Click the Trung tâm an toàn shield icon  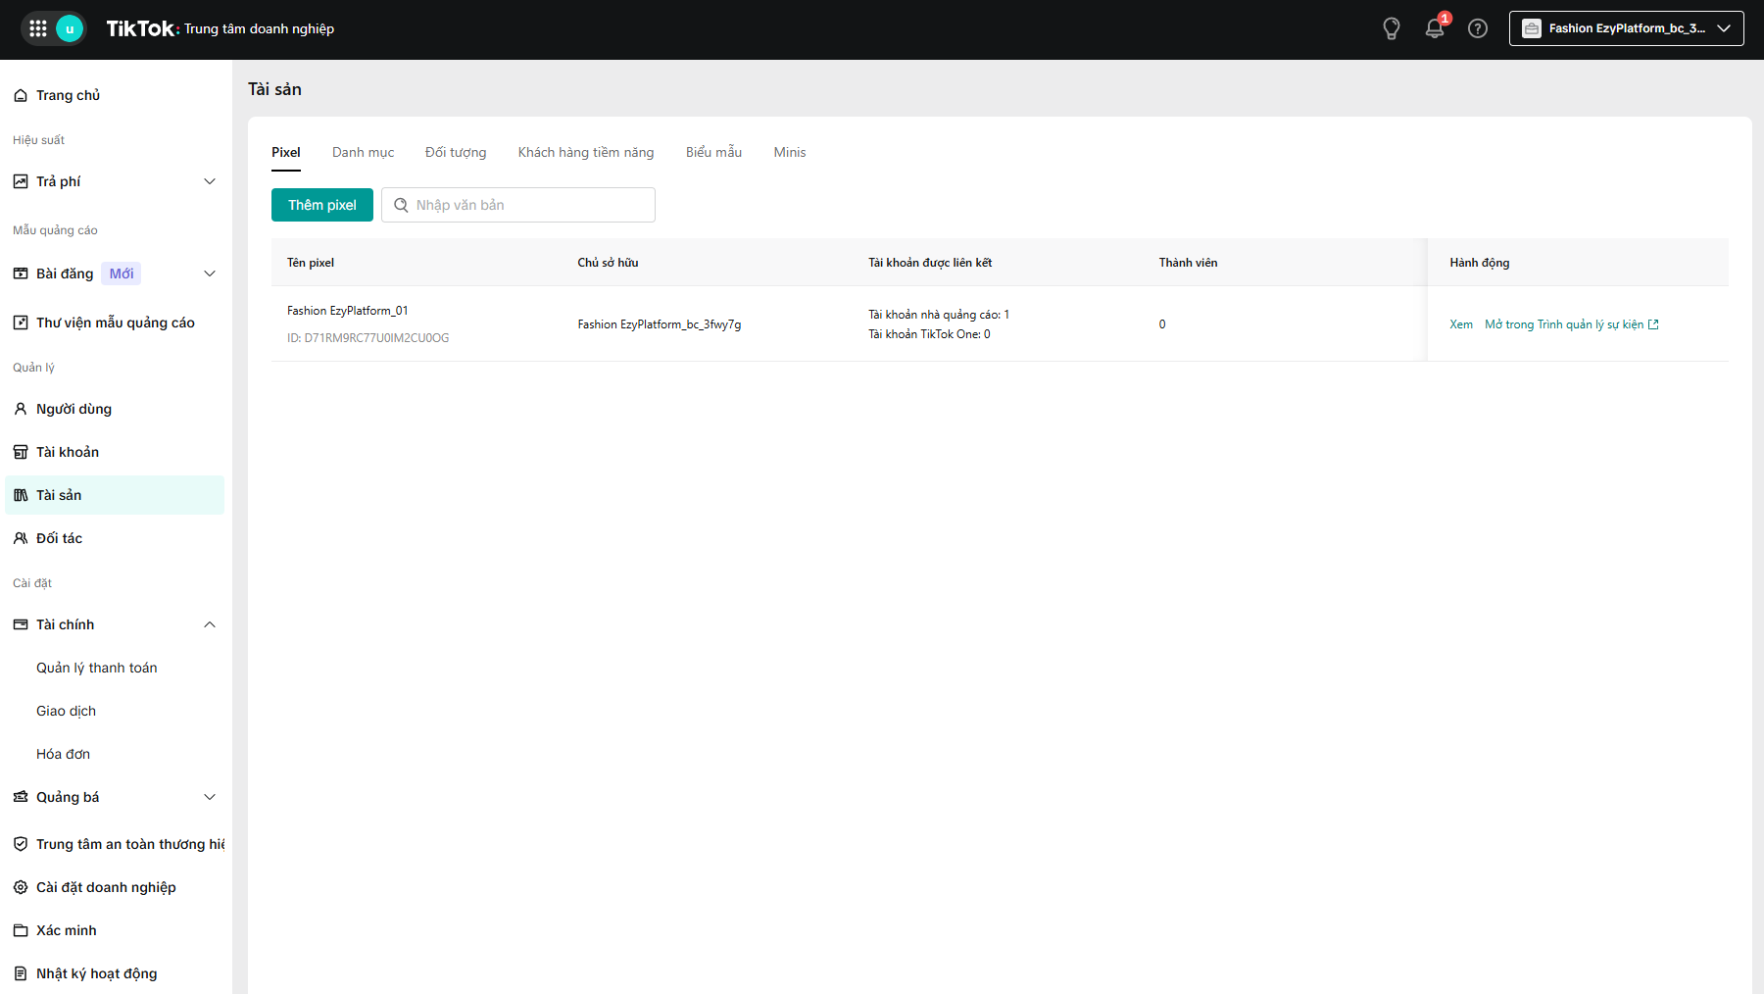pyautogui.click(x=21, y=844)
